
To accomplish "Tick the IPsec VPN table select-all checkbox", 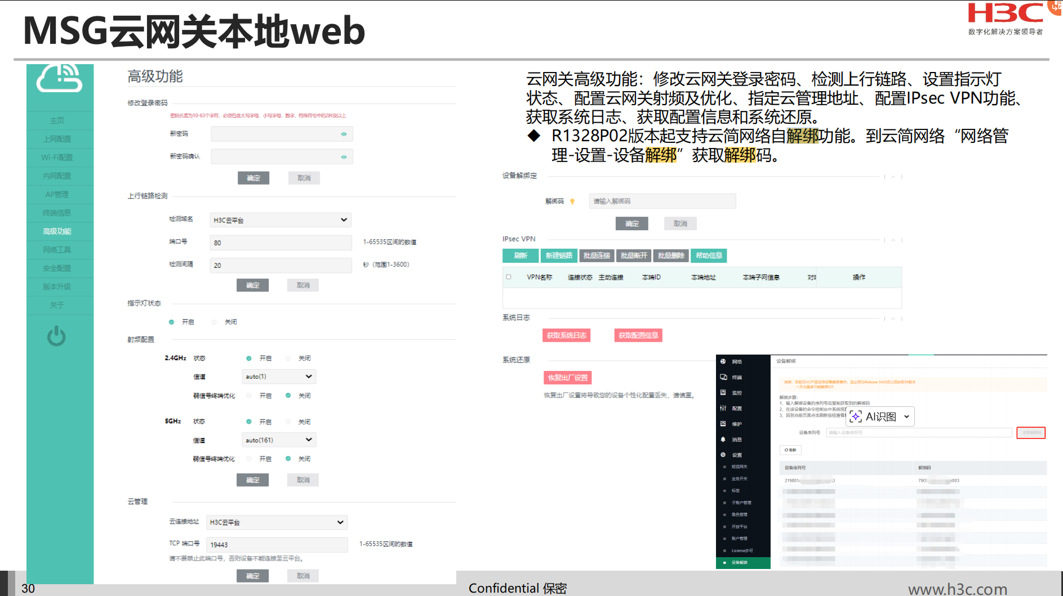I will coord(509,277).
